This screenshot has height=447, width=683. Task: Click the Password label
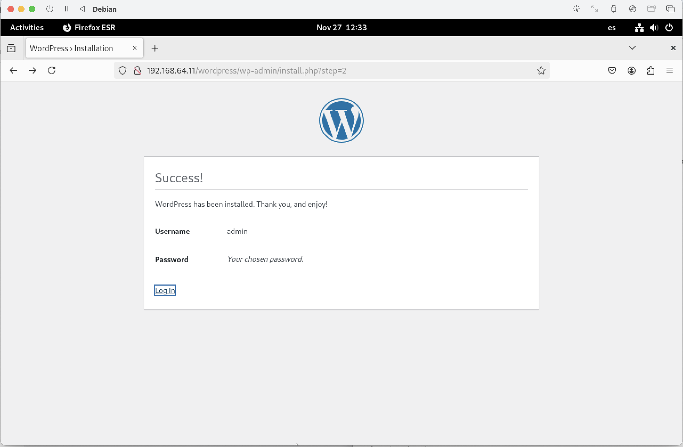tap(172, 259)
